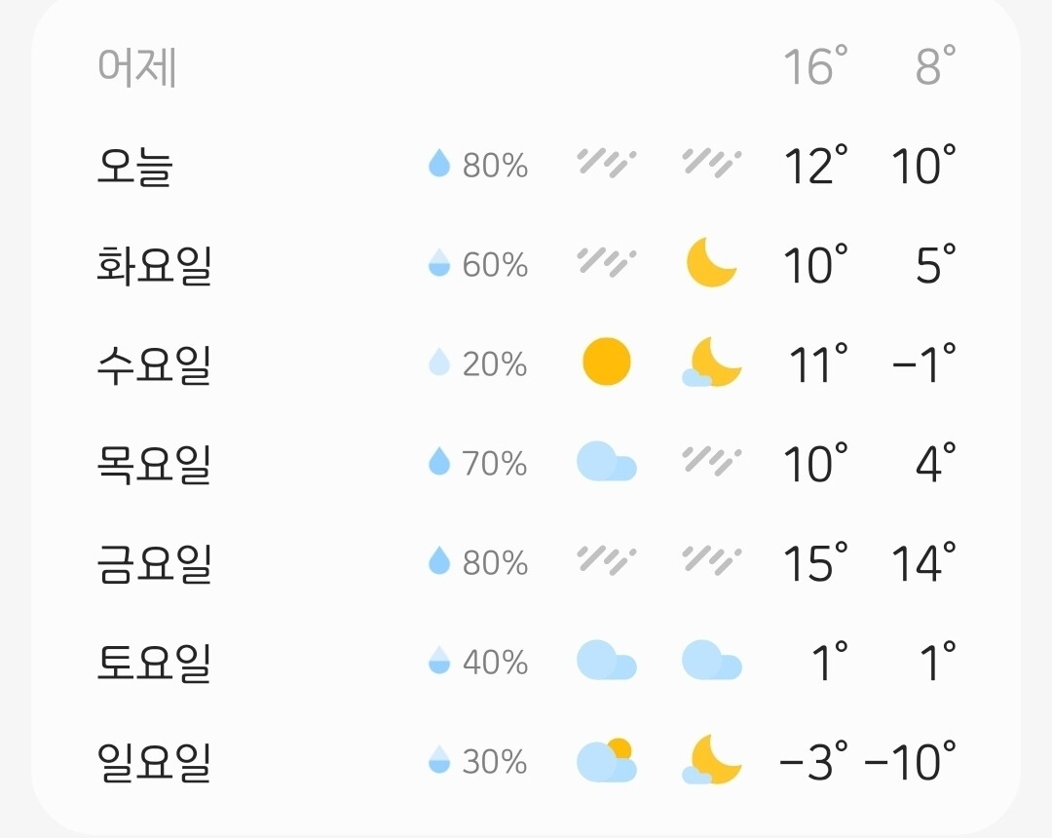Select the 화요일 day label
Image resolution: width=1052 pixels, height=838 pixels.
coord(154,265)
